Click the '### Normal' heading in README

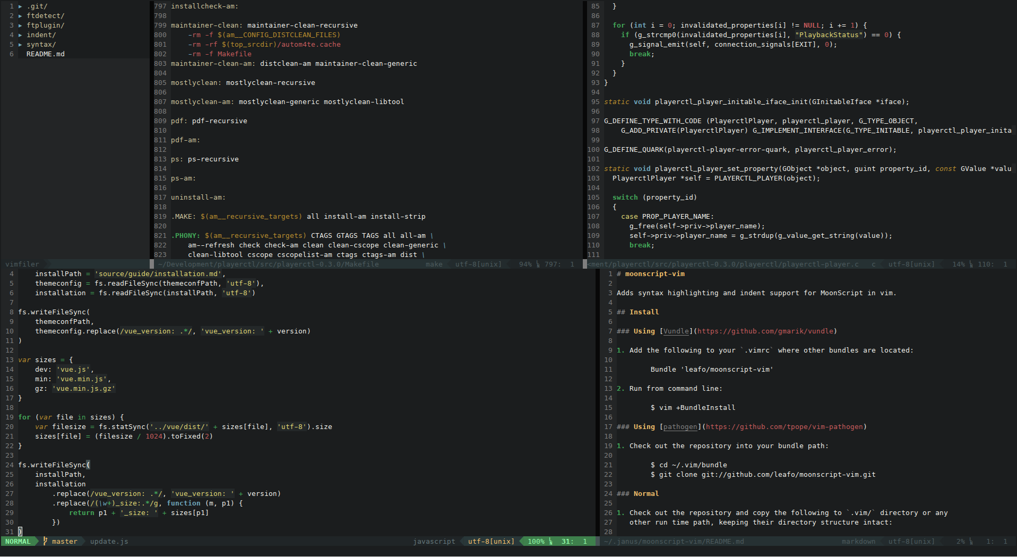pos(638,494)
